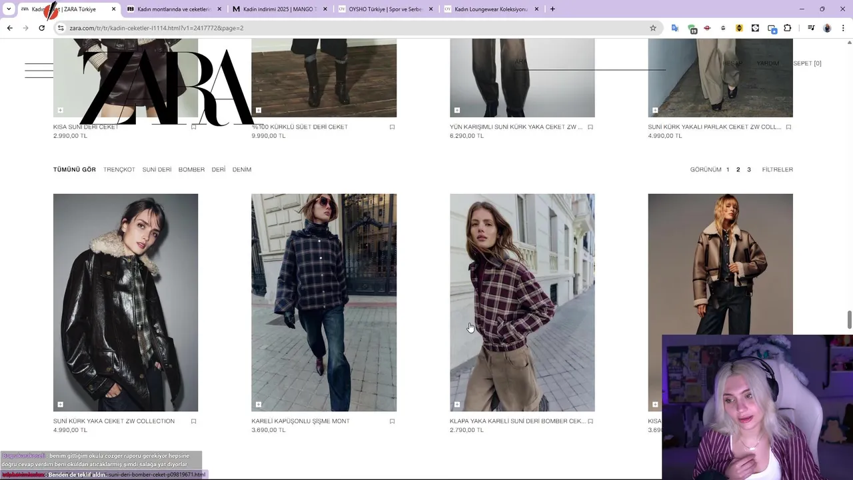The width and height of the screenshot is (853, 480).
Task: Set grid view to option 1
Action: (x=728, y=169)
